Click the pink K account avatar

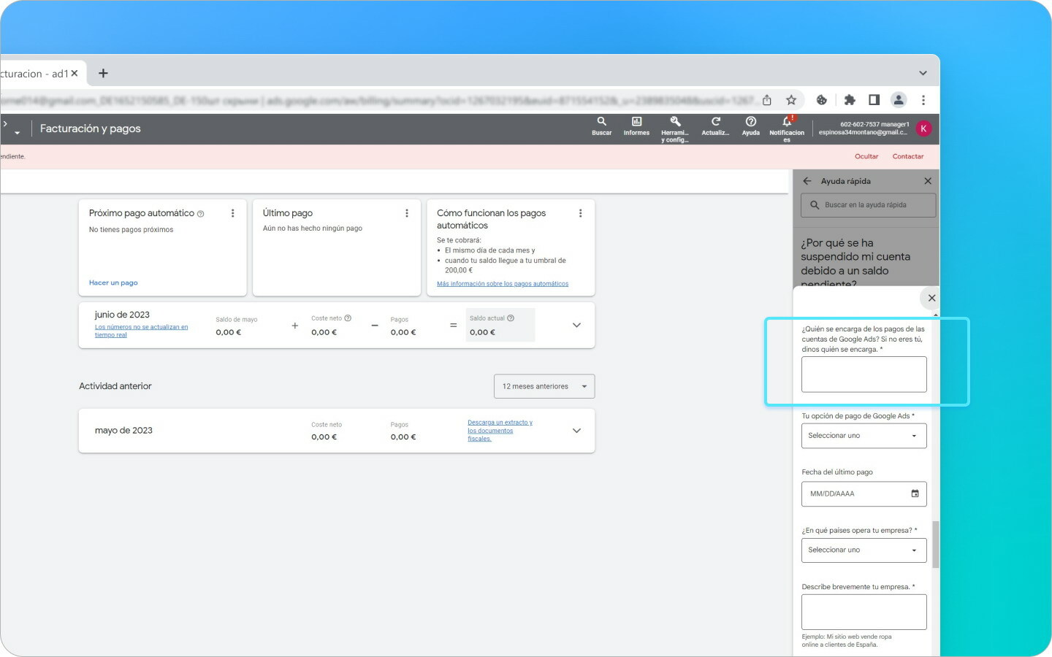(923, 128)
